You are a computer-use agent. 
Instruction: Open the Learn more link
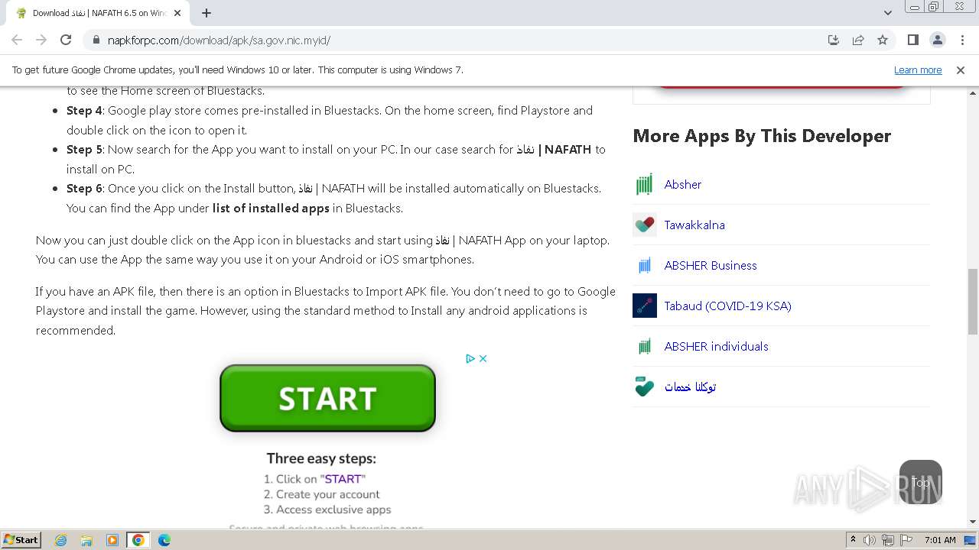[918, 70]
